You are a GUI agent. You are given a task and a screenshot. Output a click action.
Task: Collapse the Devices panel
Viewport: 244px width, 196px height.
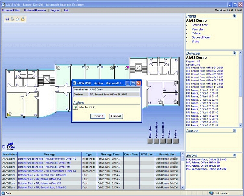[234, 53]
